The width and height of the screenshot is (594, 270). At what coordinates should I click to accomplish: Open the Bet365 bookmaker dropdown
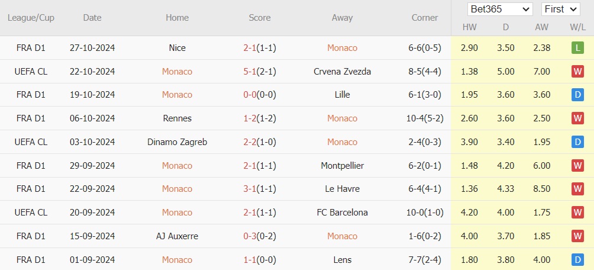tap(500, 9)
